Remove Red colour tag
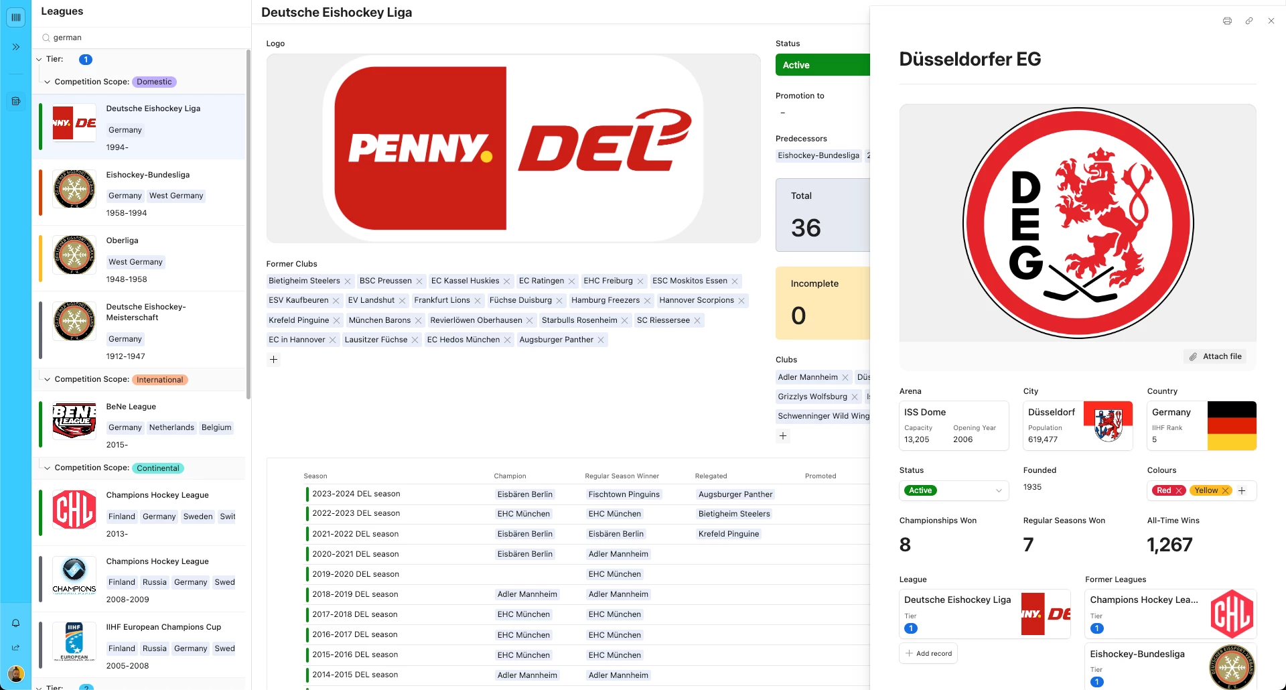Viewport: 1286px width, 690px height. [x=1179, y=491]
